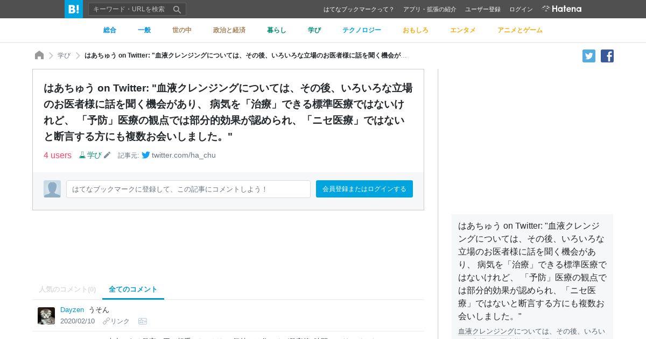The width and height of the screenshot is (646, 339).
Task: Click the リンク permalink on Dayzen's comment
Action: [116, 321]
